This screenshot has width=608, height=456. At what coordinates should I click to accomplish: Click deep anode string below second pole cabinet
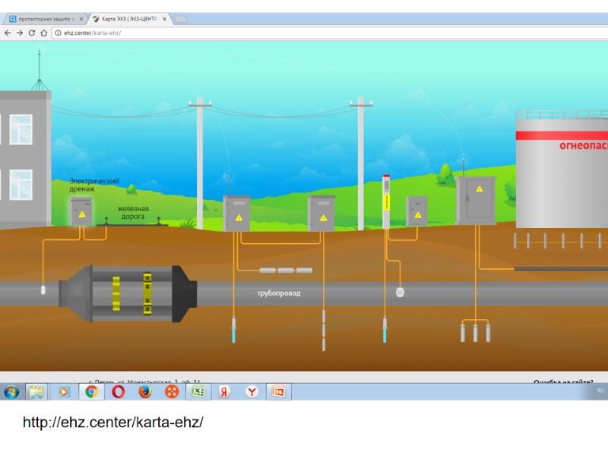tap(324, 331)
